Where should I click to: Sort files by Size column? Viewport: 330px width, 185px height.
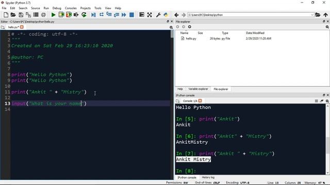point(200,33)
